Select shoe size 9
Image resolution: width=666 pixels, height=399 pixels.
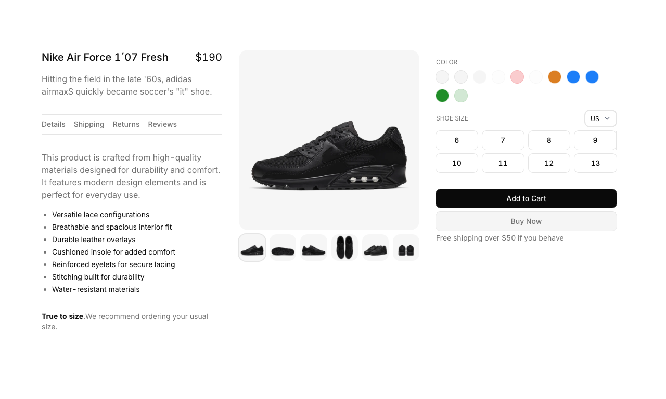point(595,140)
